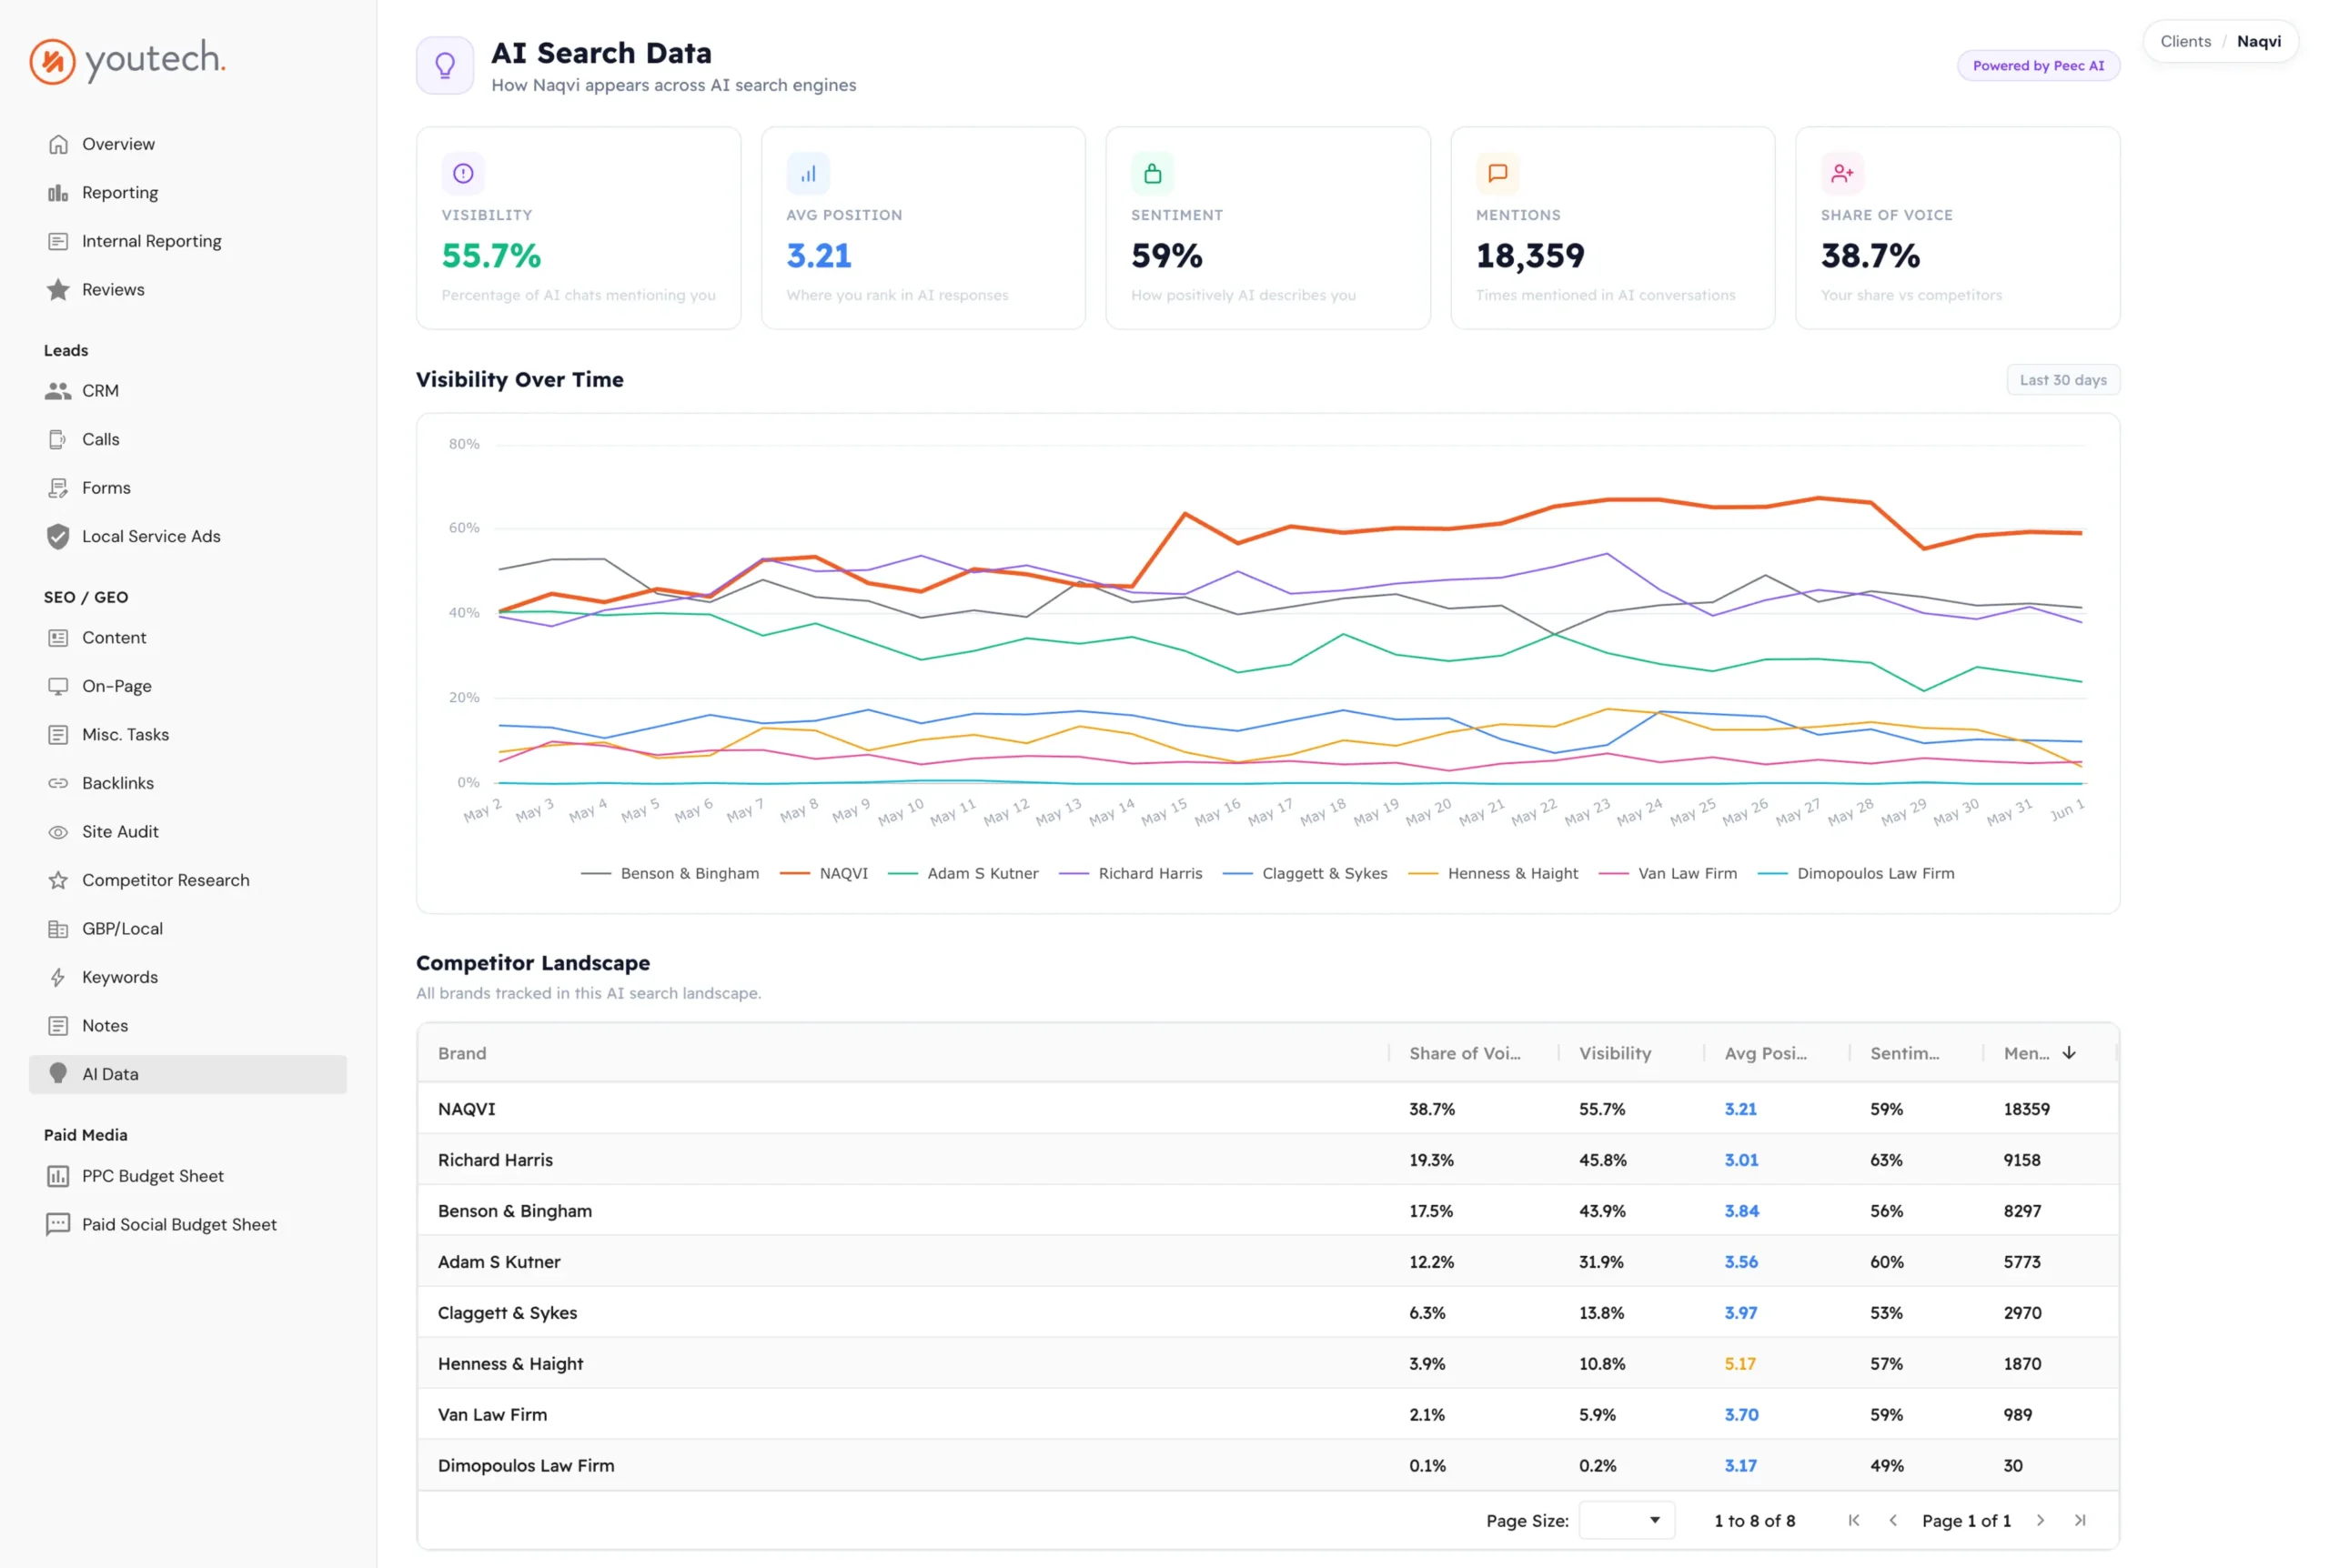Image resolution: width=2329 pixels, height=1568 pixels.
Task: Open GBP/Local sidebar item
Action: 188,929
